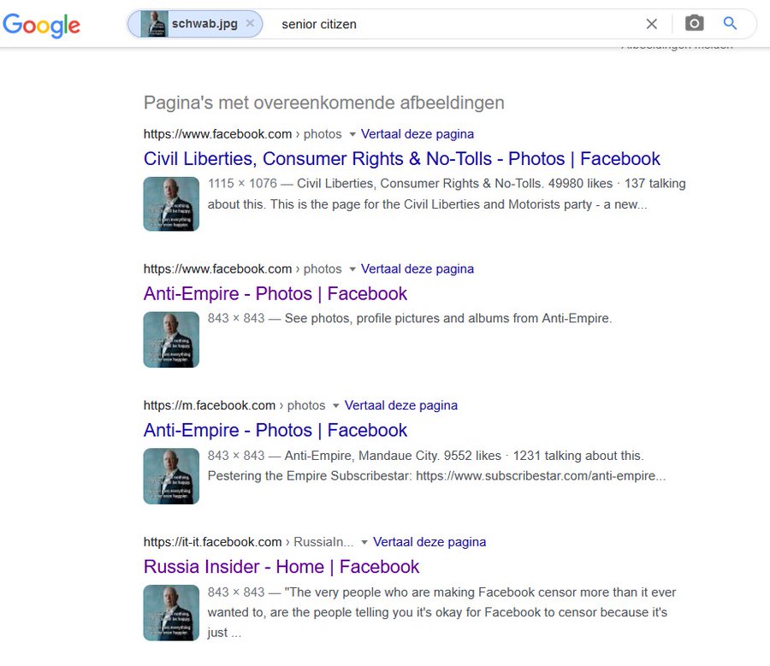Click 'Vertaal deze pagina' for www.facebook.com Anti-Empire
Screen dimensions: 770x666
tap(418, 269)
